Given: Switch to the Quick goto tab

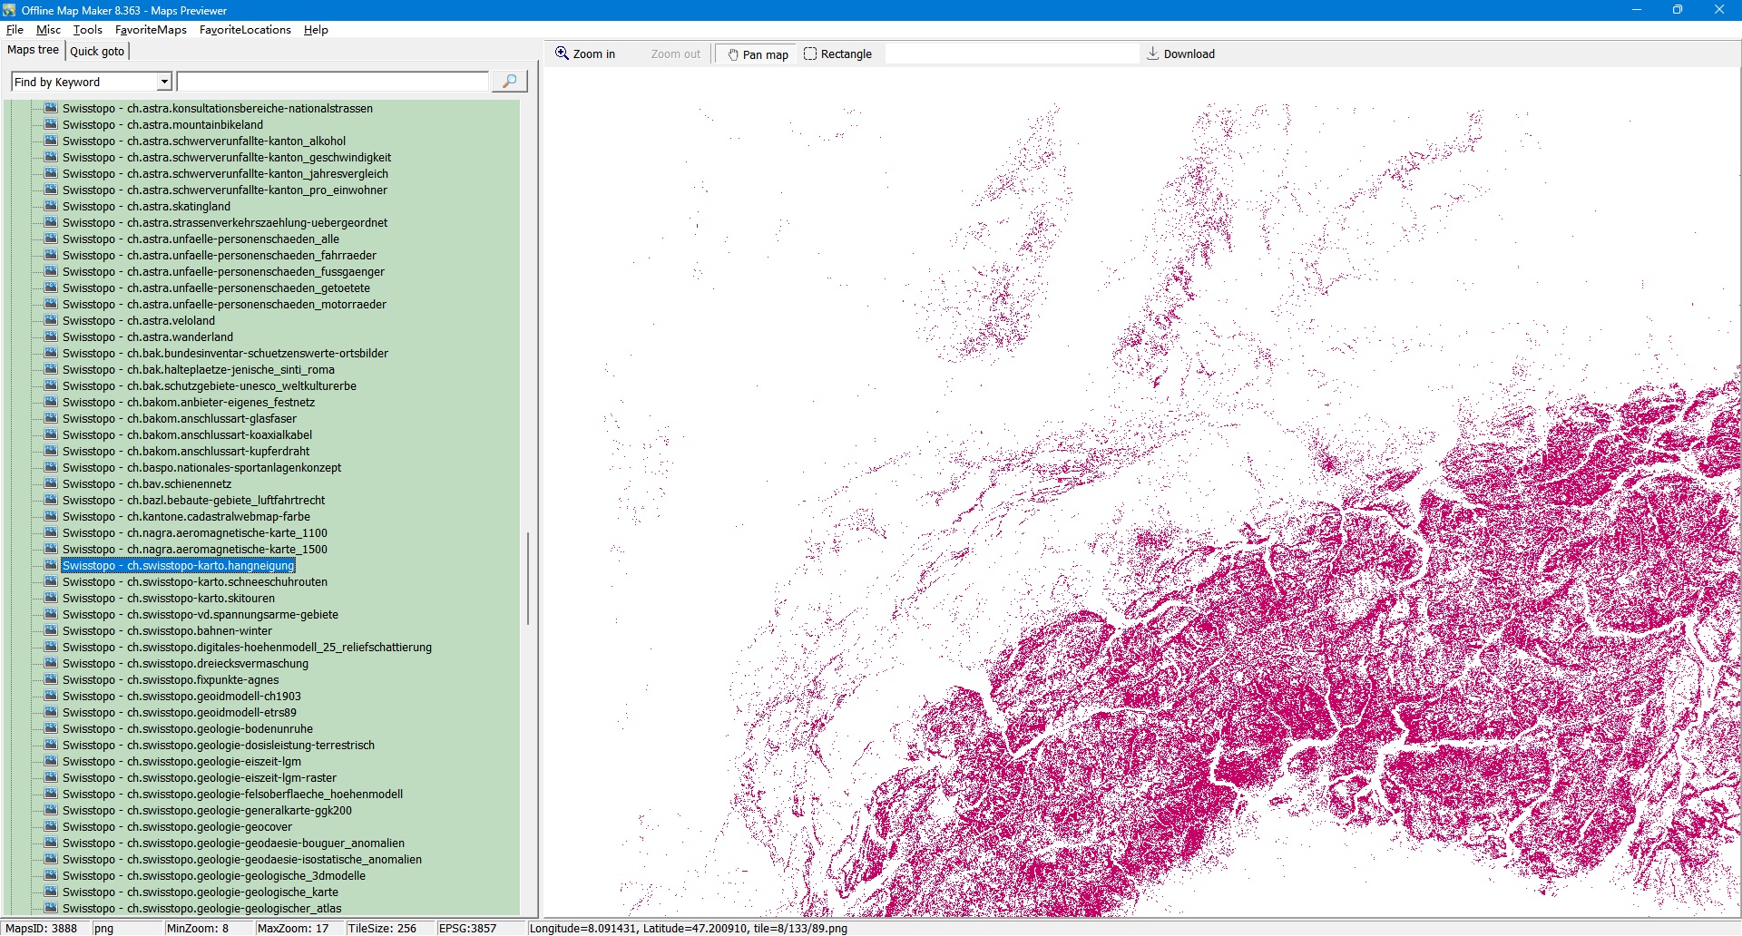Looking at the screenshot, I should (x=97, y=51).
